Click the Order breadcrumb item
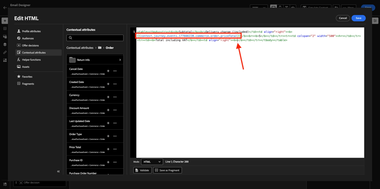 pos(110,48)
